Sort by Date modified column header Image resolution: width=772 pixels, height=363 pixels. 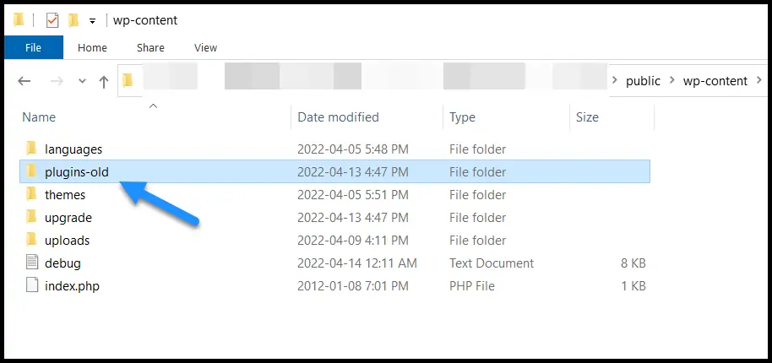[338, 117]
